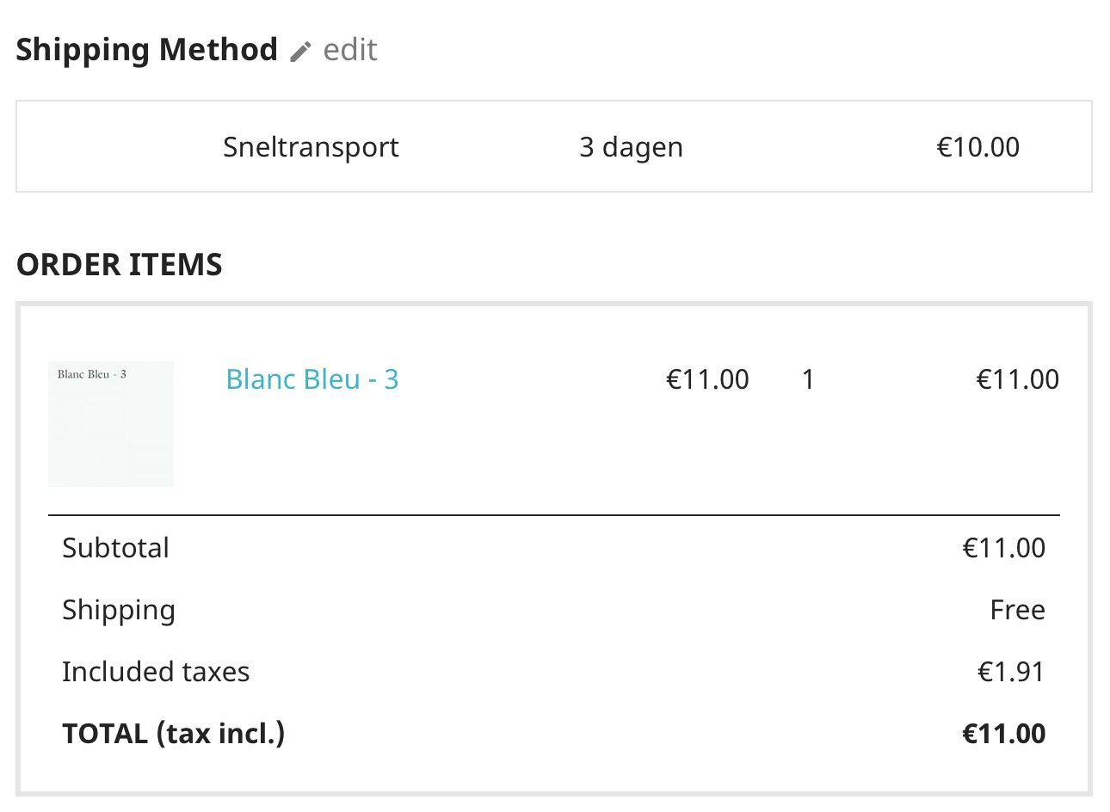Click the Included taxes label
Screen dimensions: 1110x812
pyautogui.click(x=156, y=672)
